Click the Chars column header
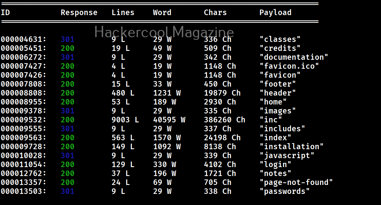Image resolution: width=381 pixels, height=205 pixels. point(215,13)
